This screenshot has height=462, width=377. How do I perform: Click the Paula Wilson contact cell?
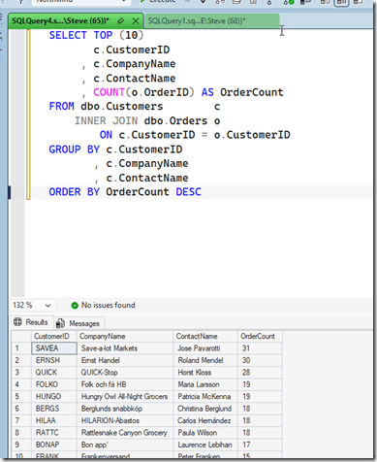click(205, 433)
